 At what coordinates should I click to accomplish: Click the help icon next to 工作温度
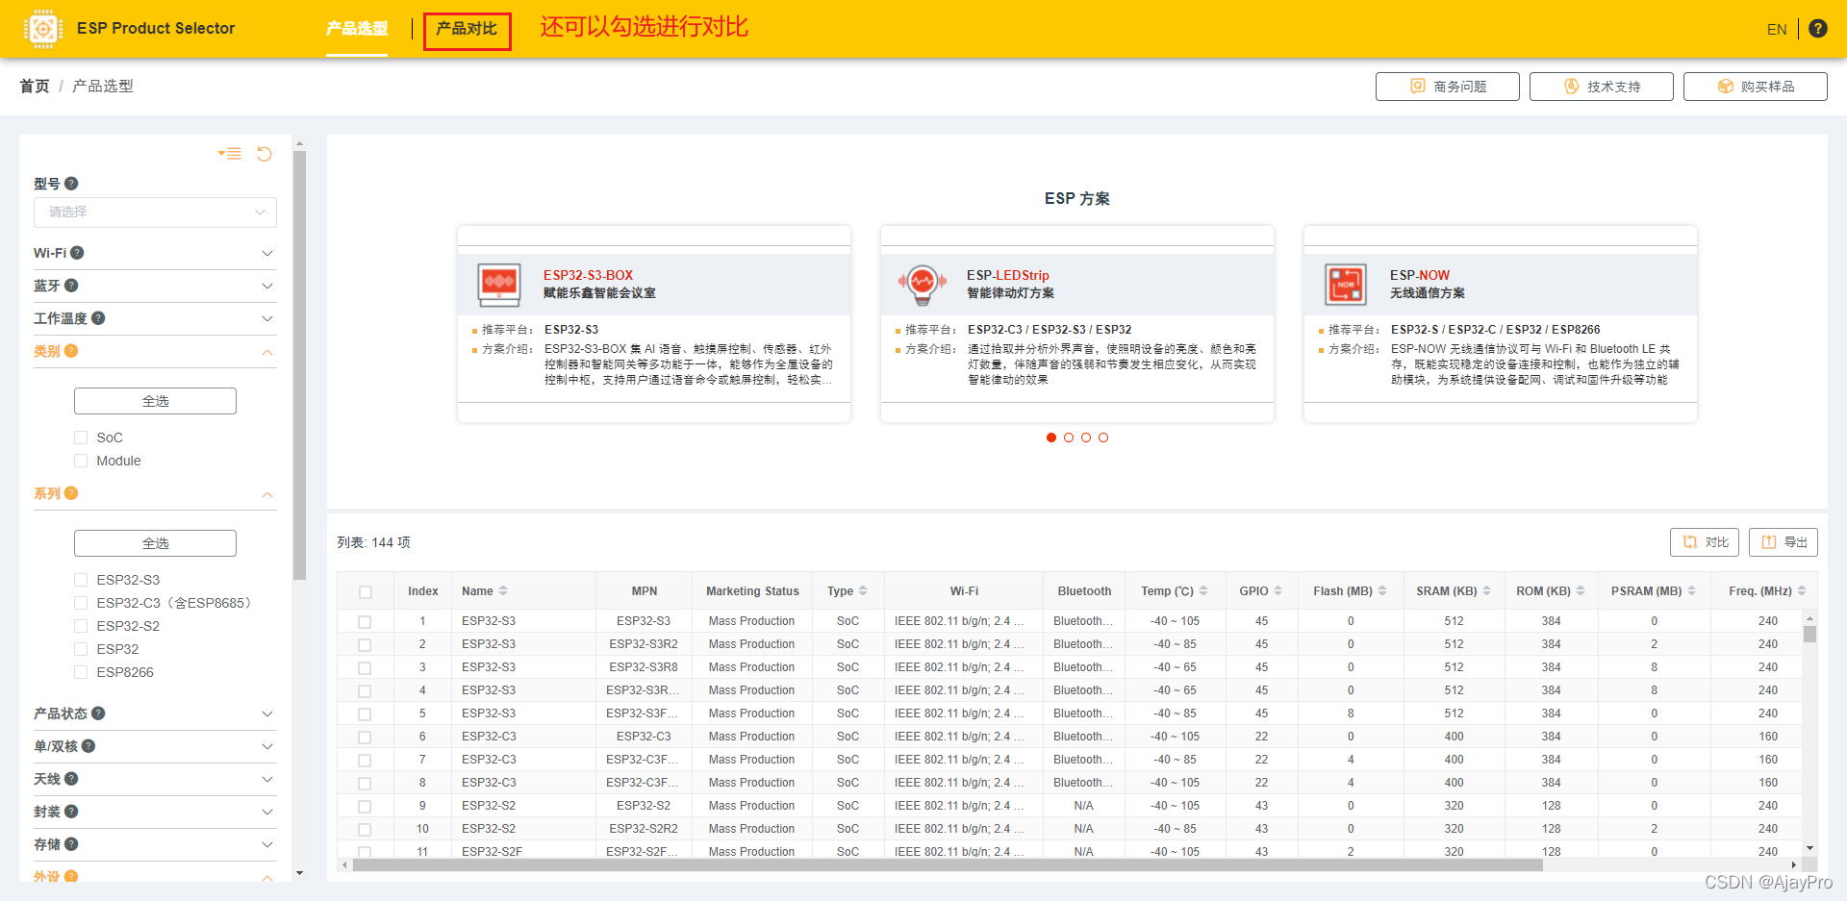pos(98,318)
